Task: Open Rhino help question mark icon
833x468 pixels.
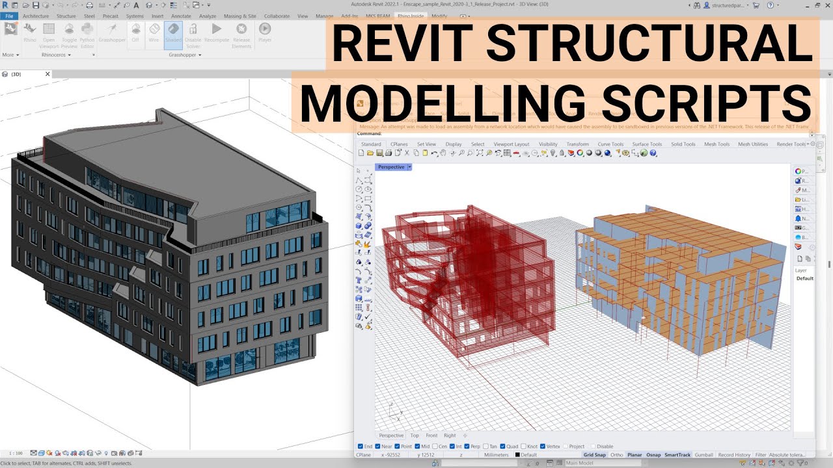Action: coord(653,153)
